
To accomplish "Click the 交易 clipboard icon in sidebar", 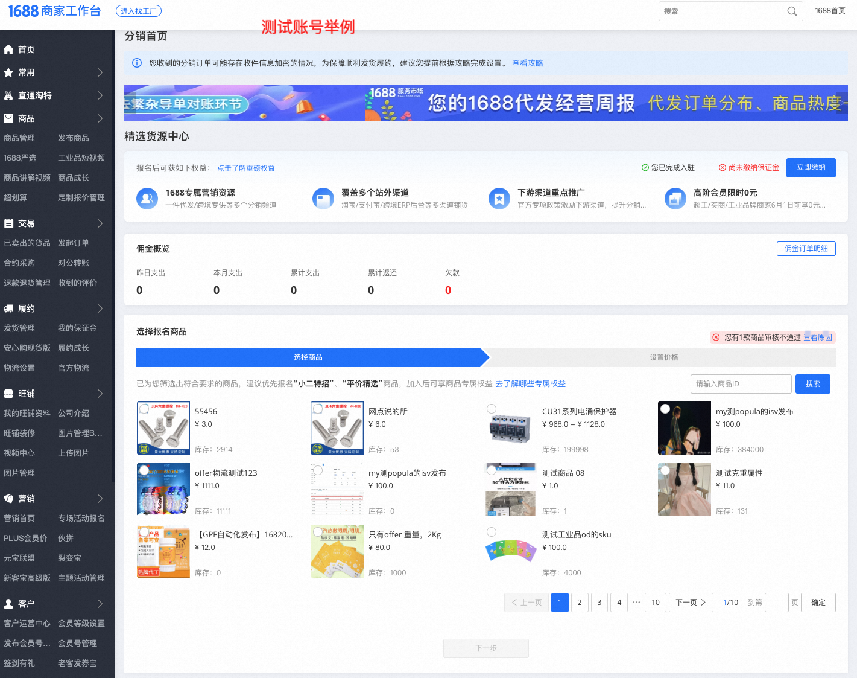I will (x=8, y=223).
